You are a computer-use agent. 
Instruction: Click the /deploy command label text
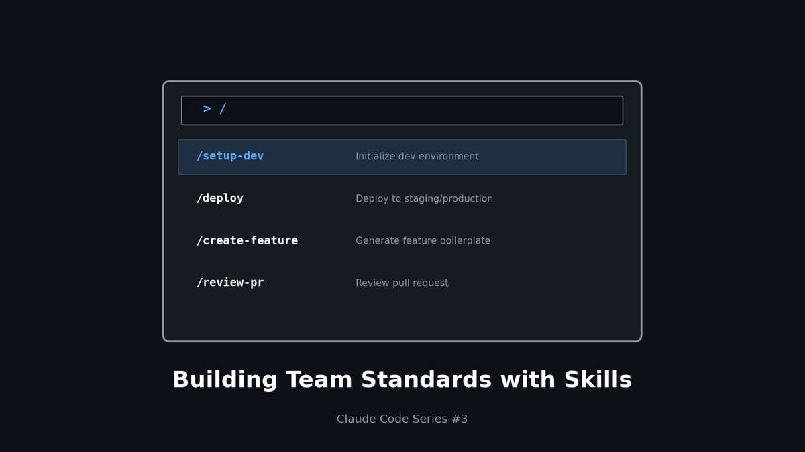coord(219,198)
